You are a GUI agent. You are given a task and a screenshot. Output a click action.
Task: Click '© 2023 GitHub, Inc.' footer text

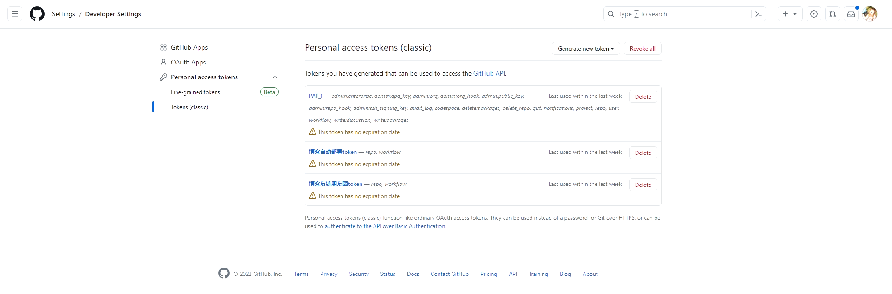click(x=258, y=274)
